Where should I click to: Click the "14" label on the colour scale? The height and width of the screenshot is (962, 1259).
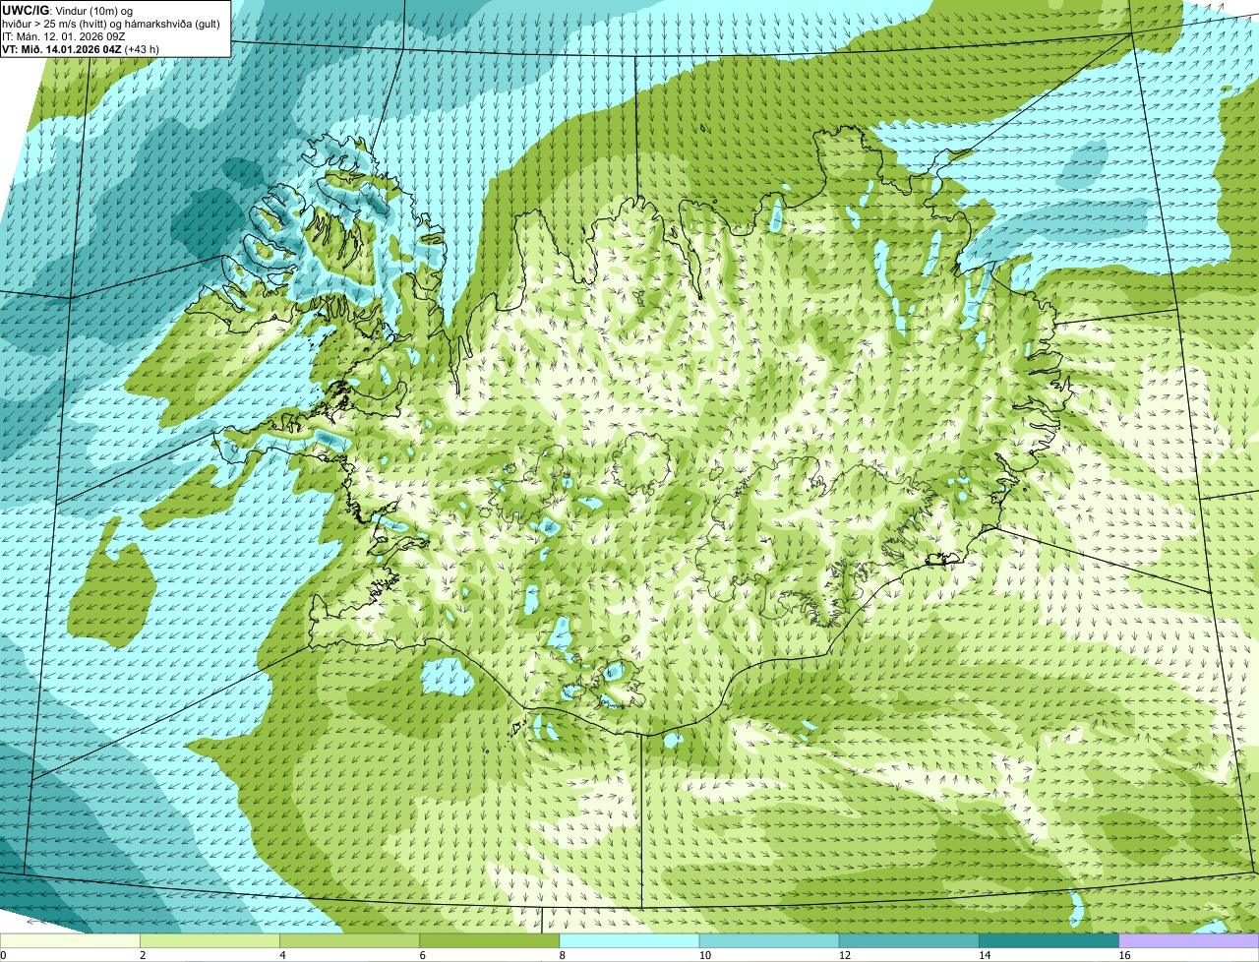click(x=985, y=955)
